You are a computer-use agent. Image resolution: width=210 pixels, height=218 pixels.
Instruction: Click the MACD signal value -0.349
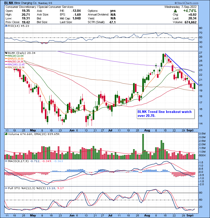[x=46, y=161]
